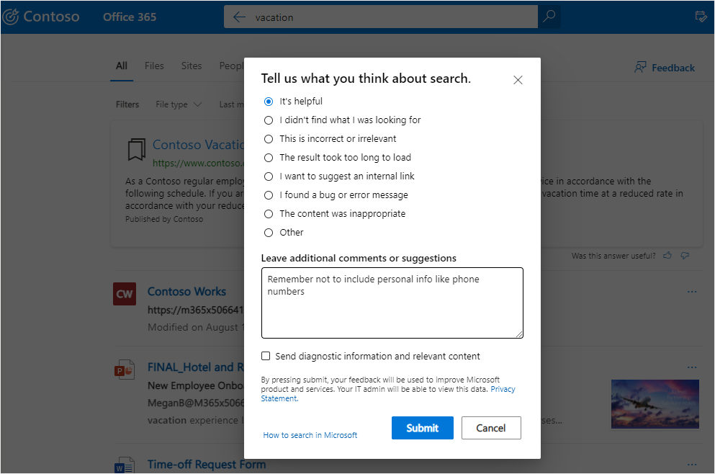Screen dimensions: 715x474
Task: Click the "Tell us what you think about search." heading
Action: tap(366, 79)
